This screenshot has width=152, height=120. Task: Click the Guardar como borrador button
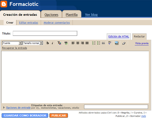25,115
